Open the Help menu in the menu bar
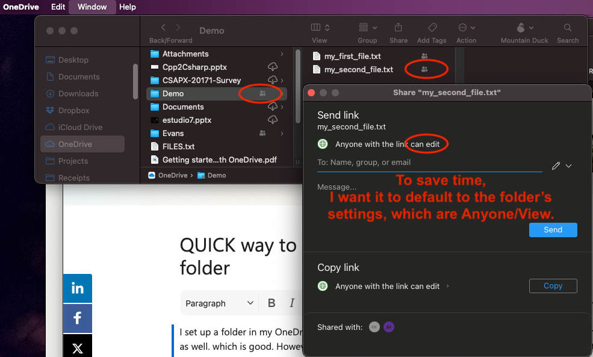 [x=127, y=7]
